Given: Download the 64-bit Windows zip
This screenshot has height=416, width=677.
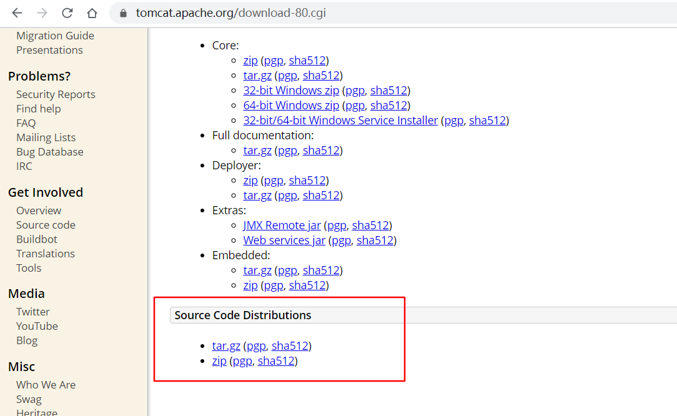Looking at the screenshot, I should point(291,106).
